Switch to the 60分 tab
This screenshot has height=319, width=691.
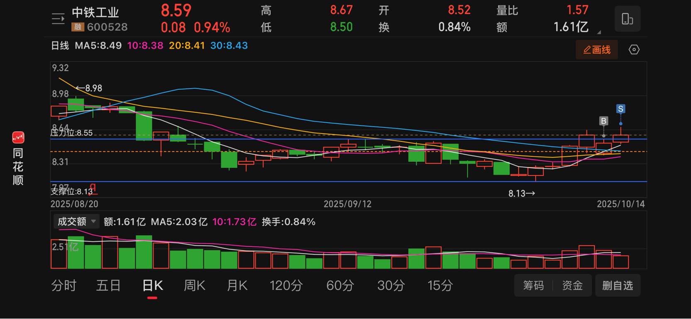click(x=340, y=285)
